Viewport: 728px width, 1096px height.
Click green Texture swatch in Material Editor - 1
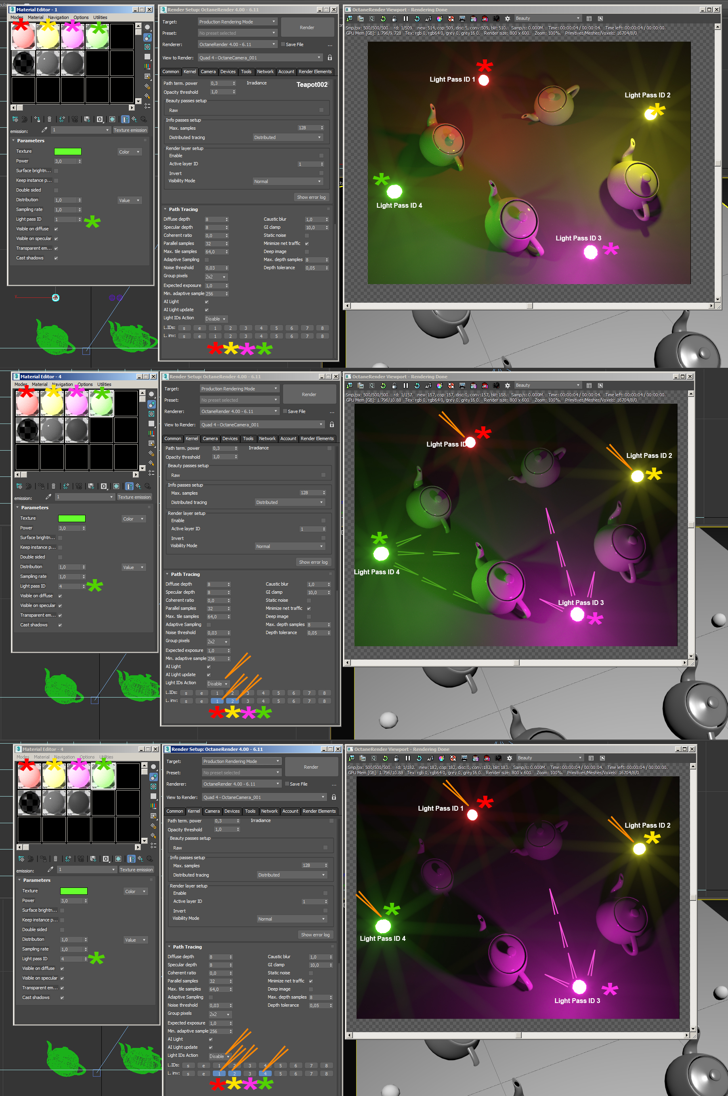pos(68,152)
